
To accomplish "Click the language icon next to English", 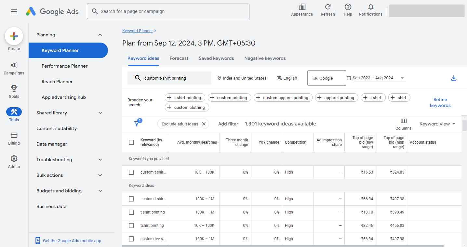I will pos(279,78).
